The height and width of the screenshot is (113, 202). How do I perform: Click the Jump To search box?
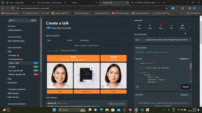coord(22,20)
